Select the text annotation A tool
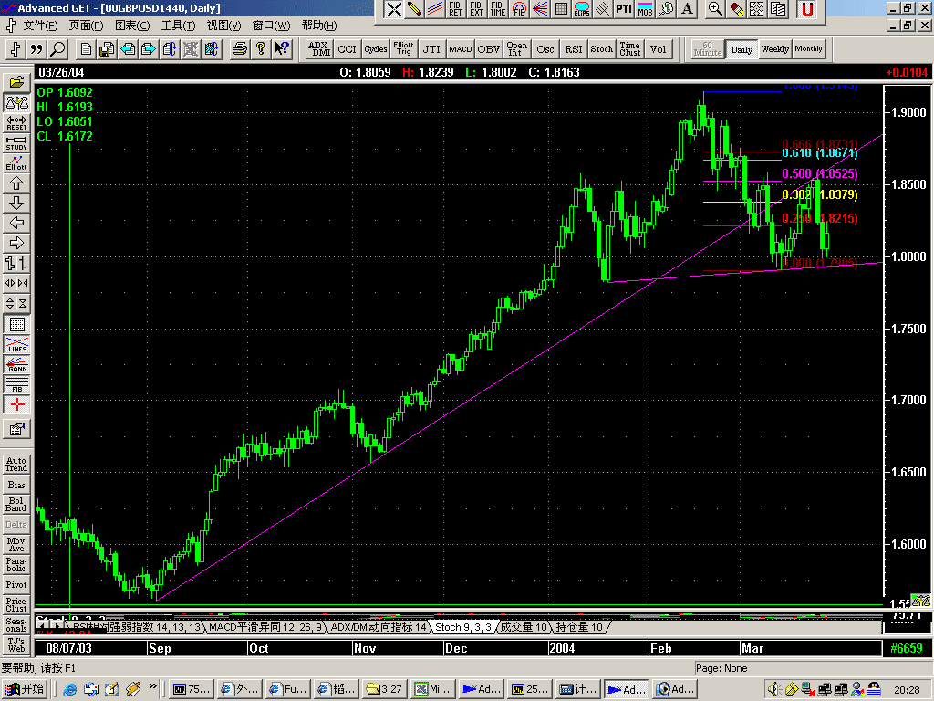 pos(687,9)
